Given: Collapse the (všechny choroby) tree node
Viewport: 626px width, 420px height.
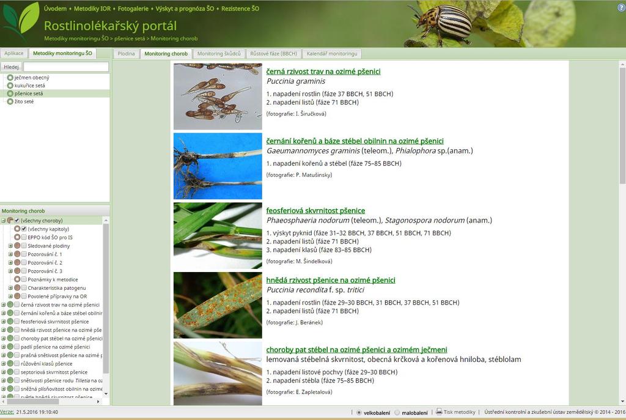Looking at the screenshot, I should (3, 220).
